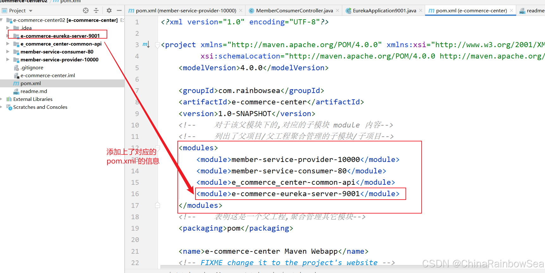Viewport: 545px width, 273px height.
Task: Click the .gitignore file icon
Action: pyautogui.click(x=16, y=68)
